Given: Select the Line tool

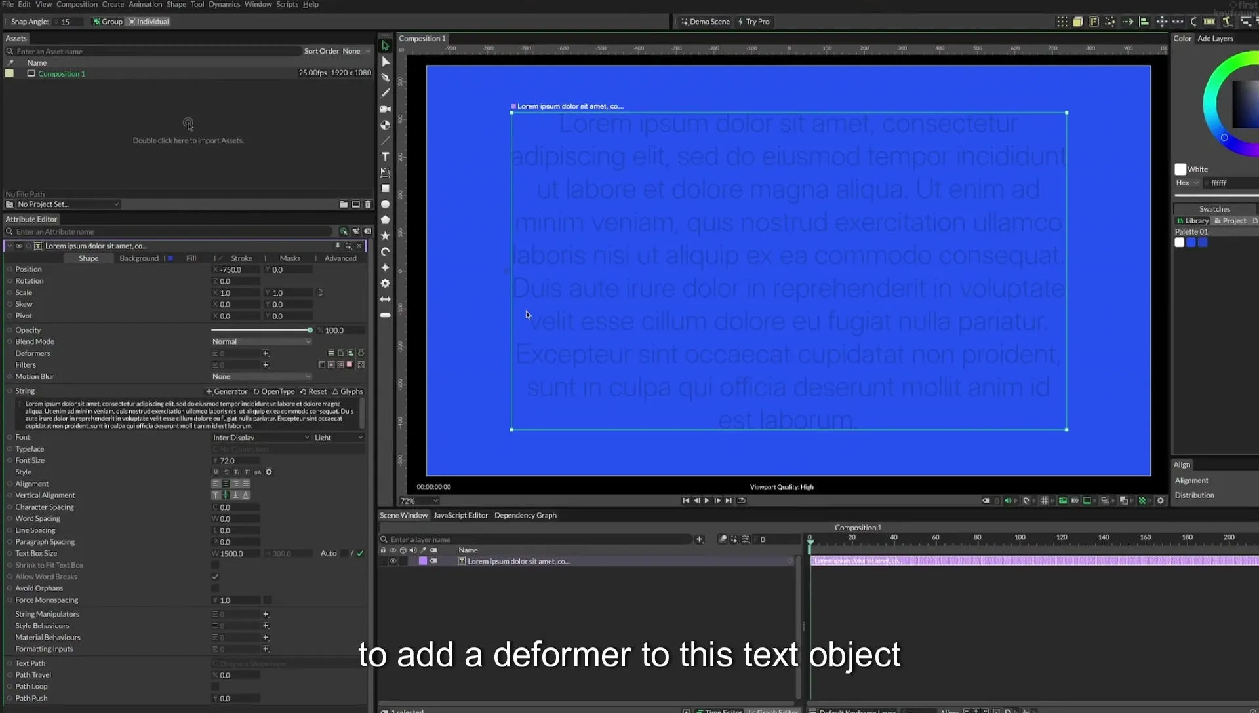Looking at the screenshot, I should pyautogui.click(x=386, y=141).
